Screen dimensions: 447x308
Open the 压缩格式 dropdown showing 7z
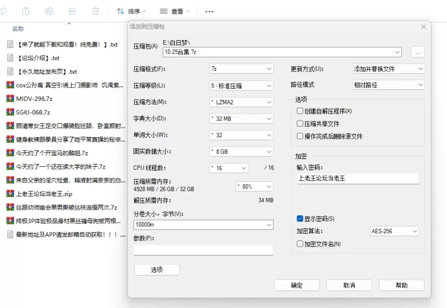[x=241, y=69]
